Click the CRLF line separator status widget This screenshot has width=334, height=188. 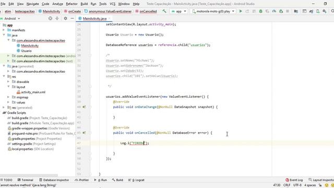pos(287,185)
